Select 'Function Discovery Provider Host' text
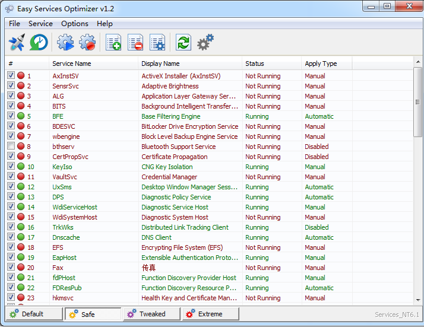 point(189,278)
